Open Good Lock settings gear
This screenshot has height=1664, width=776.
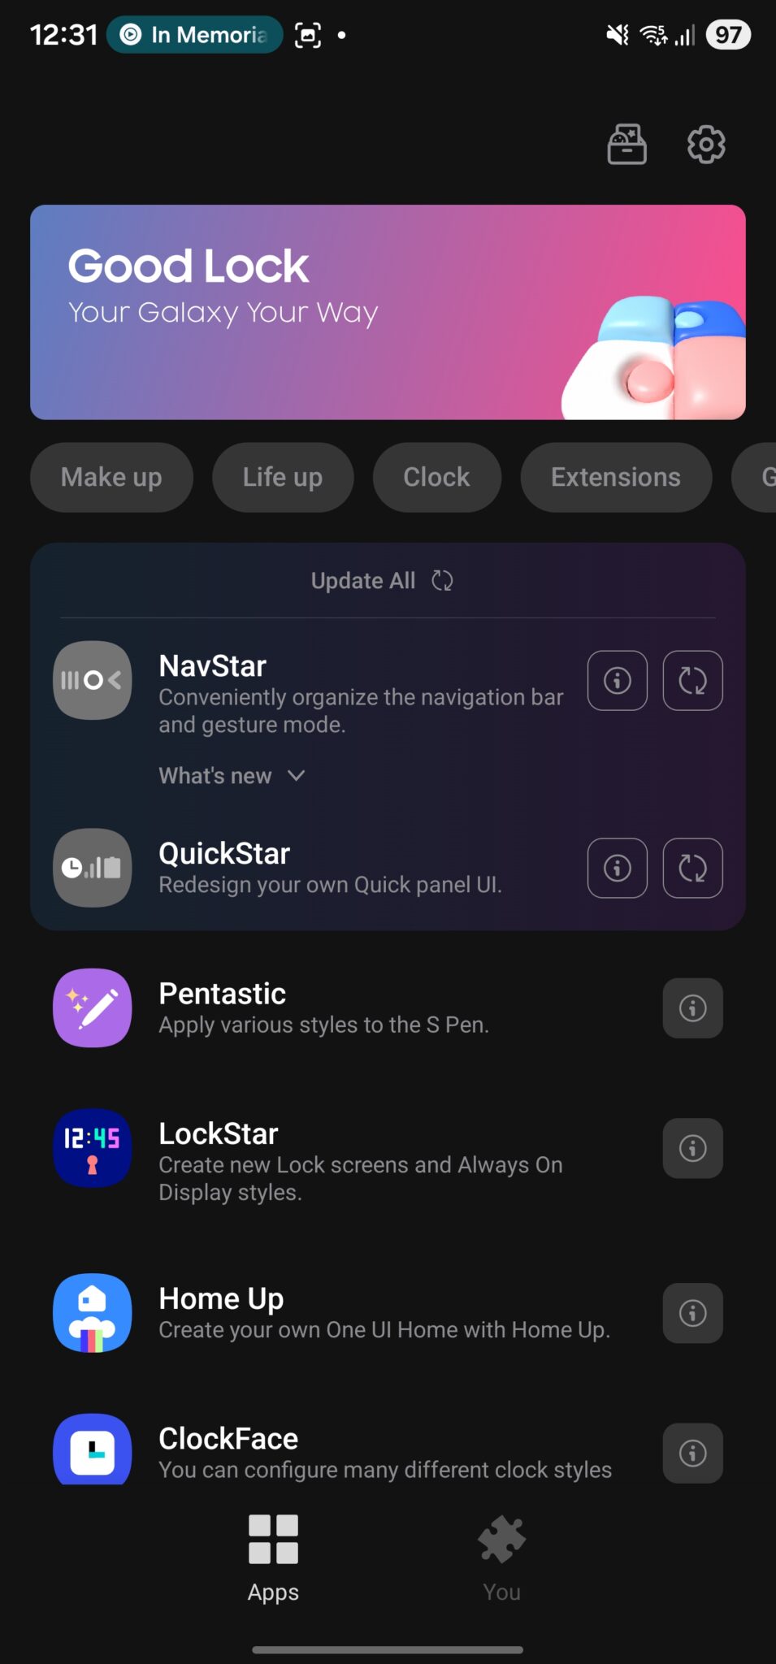[x=705, y=145]
